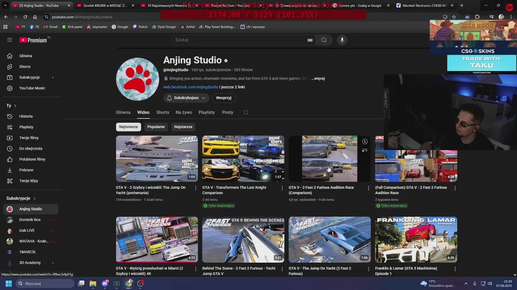Screen dimensions: 517x290
Task: Click the search magnifier button
Action: coord(324,40)
